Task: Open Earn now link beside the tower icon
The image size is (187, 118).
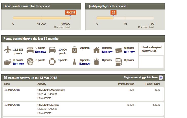Action: [x=85, y=64]
